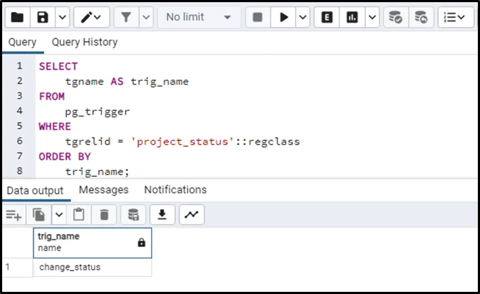Viewport: 480px width, 294px height.
Task: Expand the Save File dropdown arrow
Action: click(62, 18)
